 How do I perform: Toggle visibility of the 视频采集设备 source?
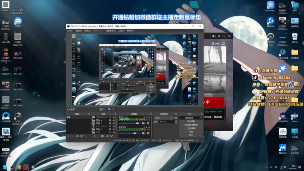[110, 117]
